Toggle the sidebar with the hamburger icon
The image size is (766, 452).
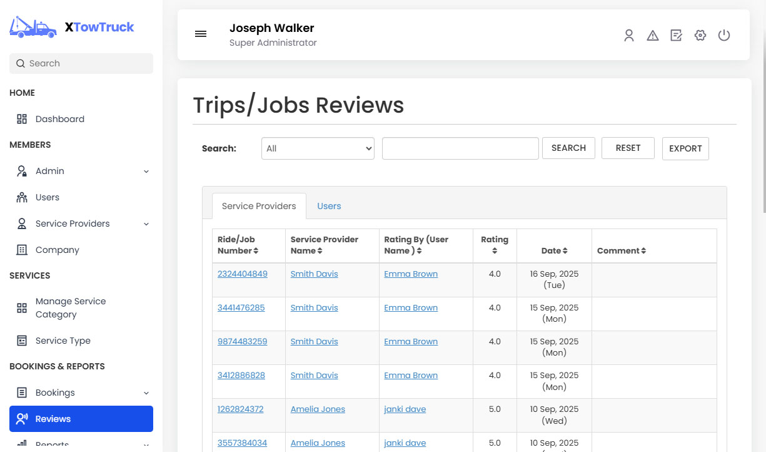[x=201, y=34]
